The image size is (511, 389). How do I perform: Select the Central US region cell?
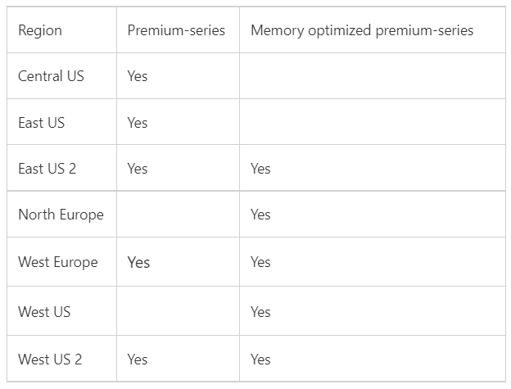[x=51, y=76]
